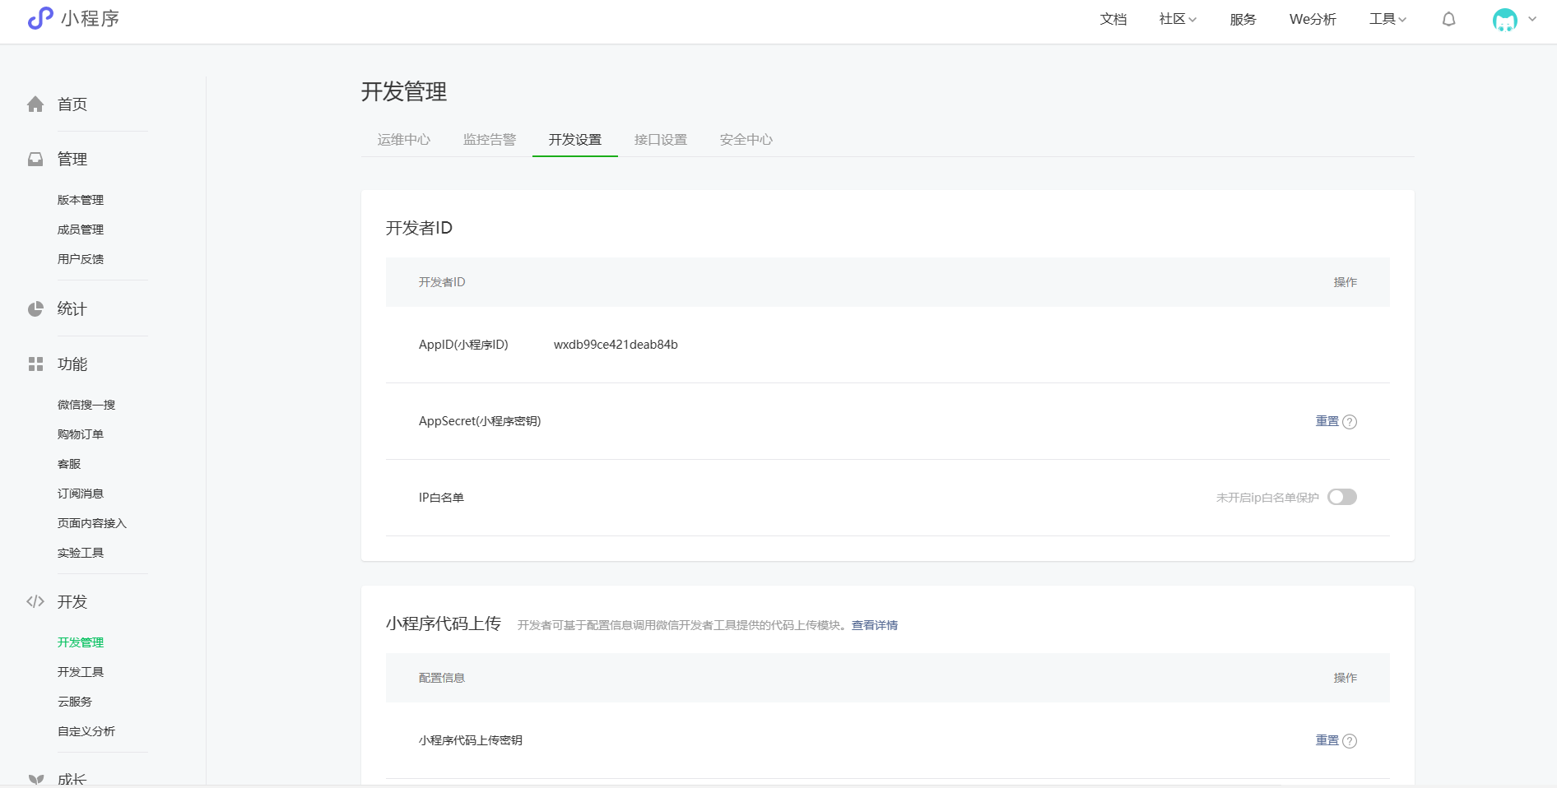The image size is (1557, 788).
Task: Open the 接口设置 tab
Action: tap(660, 140)
